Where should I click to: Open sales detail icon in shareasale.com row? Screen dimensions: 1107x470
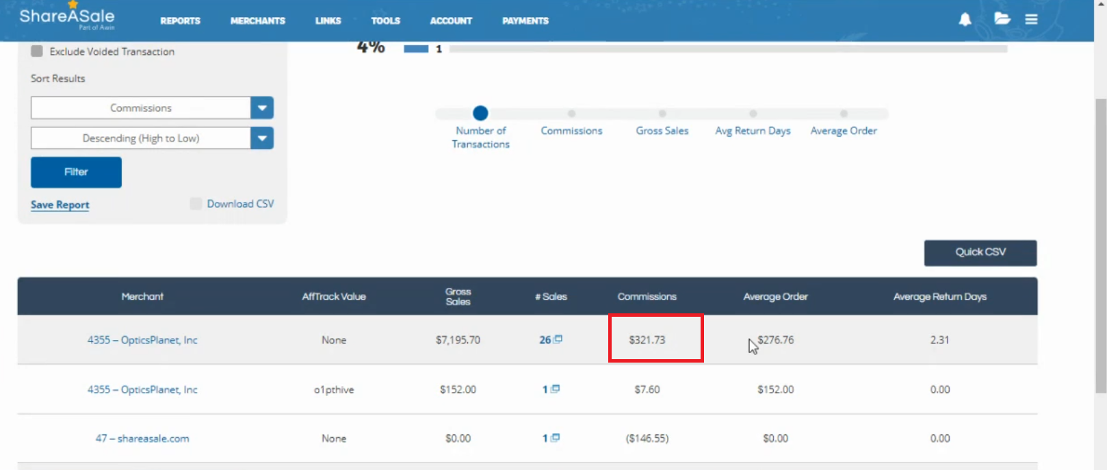[x=556, y=438]
